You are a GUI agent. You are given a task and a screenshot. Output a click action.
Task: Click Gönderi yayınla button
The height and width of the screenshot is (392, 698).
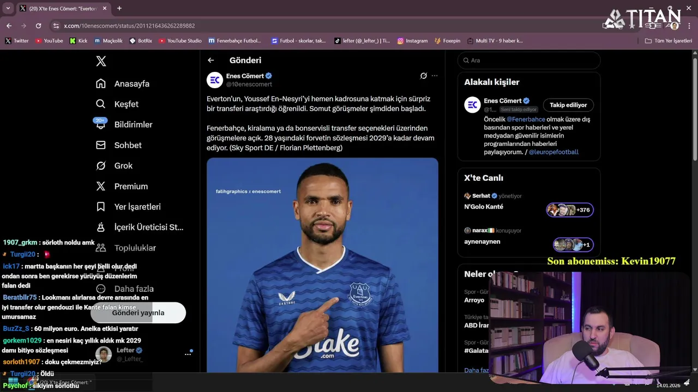click(x=138, y=313)
